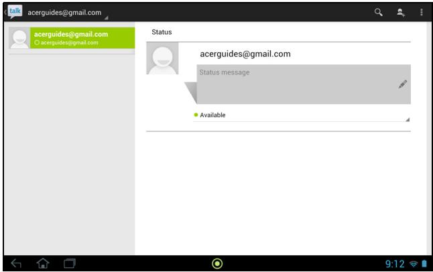Tap the small presence circle in contact row
The width and height of the screenshot is (433, 272).
click(x=37, y=42)
